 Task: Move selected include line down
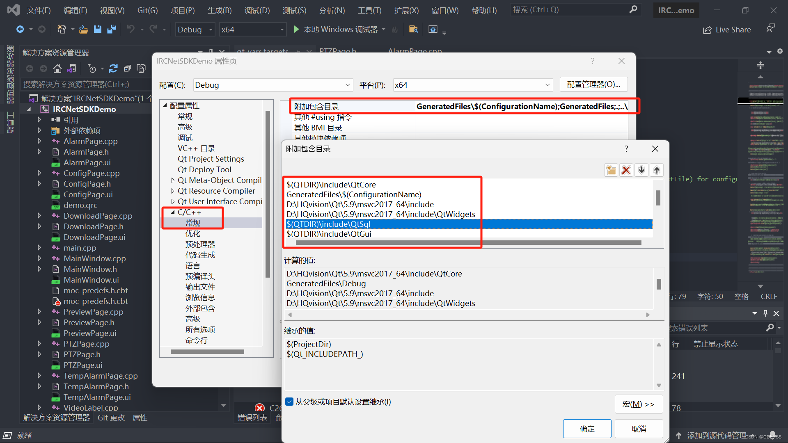pos(641,170)
